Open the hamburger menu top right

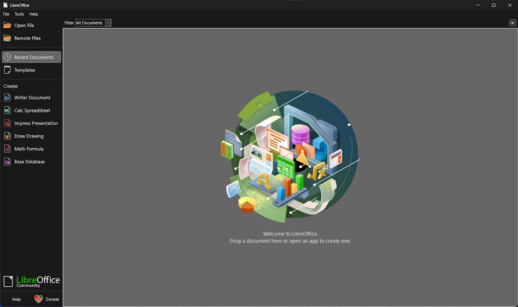coord(513,22)
